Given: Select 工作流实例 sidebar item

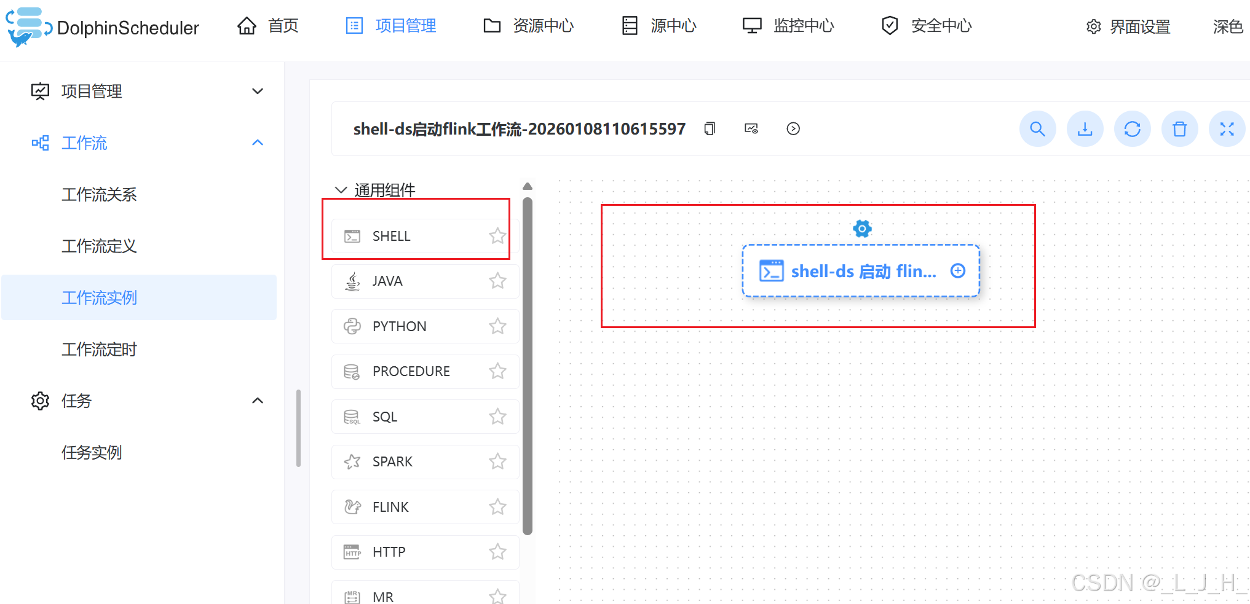Looking at the screenshot, I should [139, 298].
